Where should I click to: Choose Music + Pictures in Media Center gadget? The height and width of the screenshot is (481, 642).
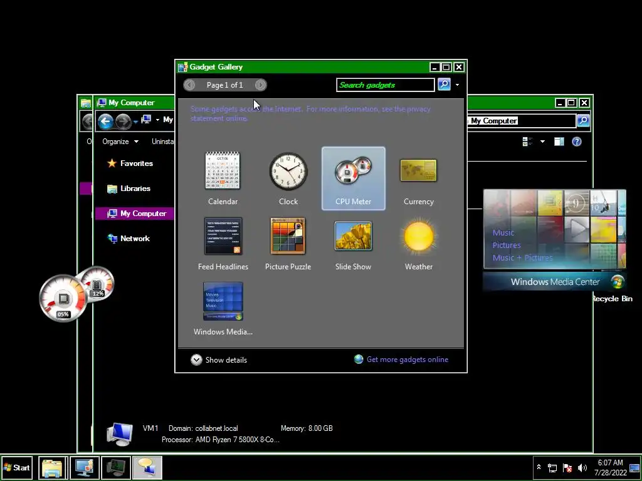point(522,257)
